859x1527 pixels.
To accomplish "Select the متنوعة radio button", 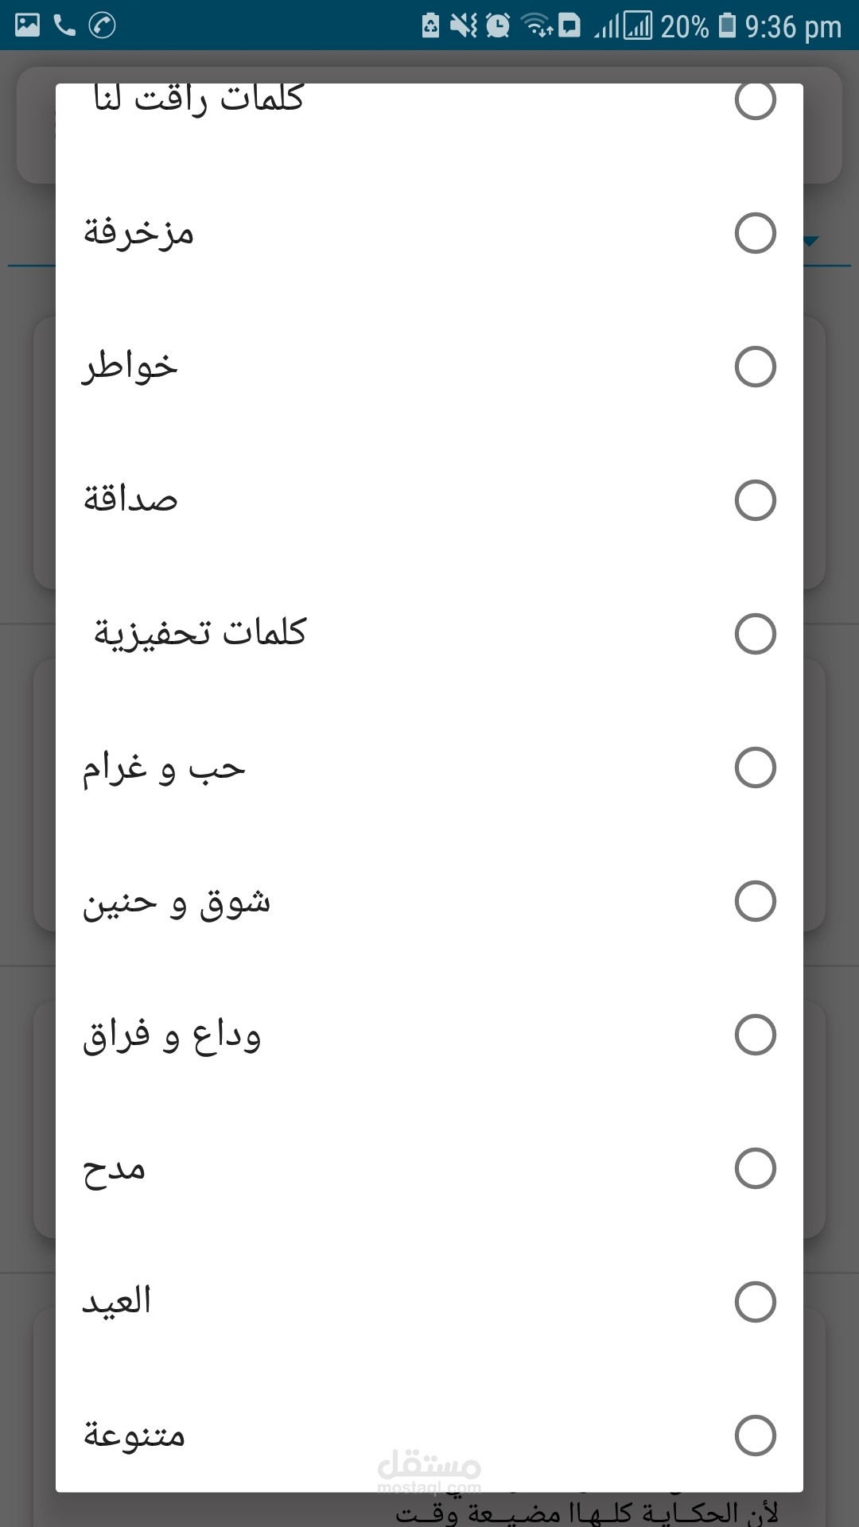I will pos(755,1436).
